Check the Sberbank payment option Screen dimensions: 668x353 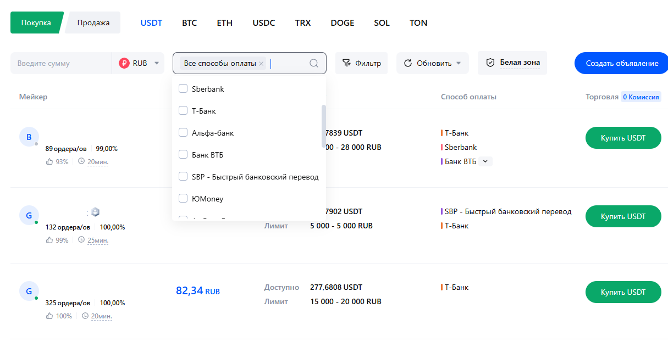pyautogui.click(x=184, y=89)
